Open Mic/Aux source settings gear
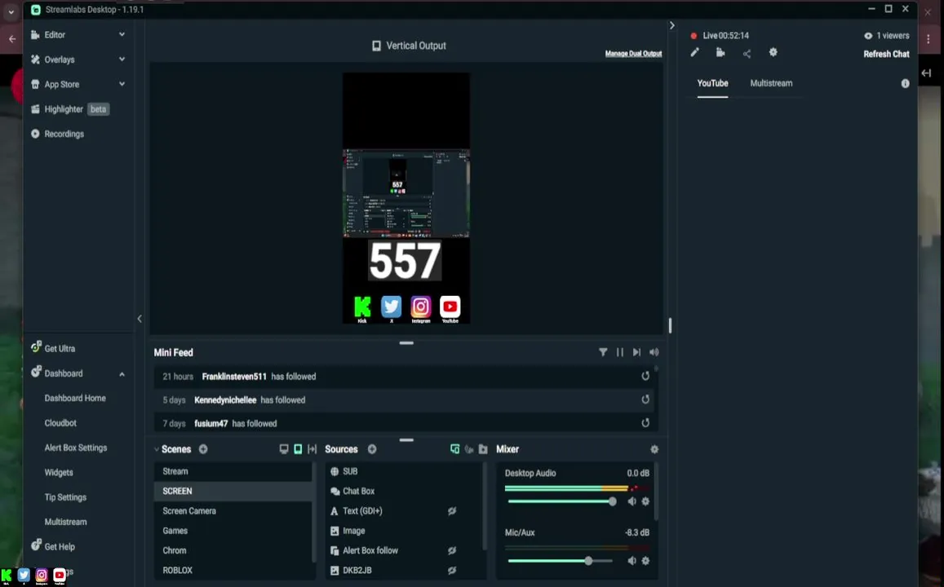This screenshot has height=587, width=944. pyautogui.click(x=645, y=561)
